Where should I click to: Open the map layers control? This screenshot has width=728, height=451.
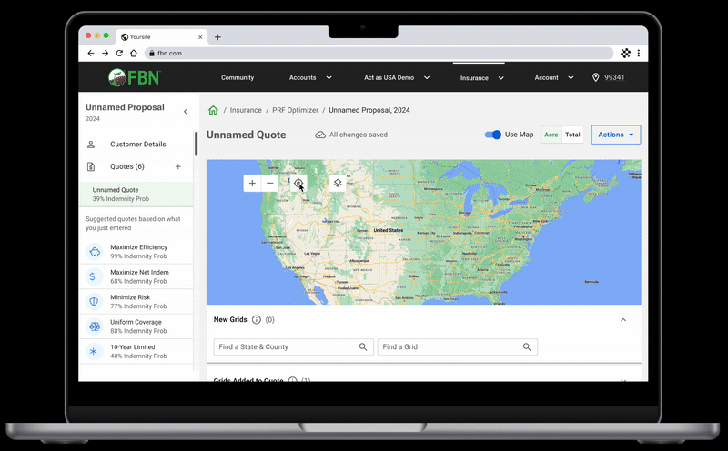(338, 184)
